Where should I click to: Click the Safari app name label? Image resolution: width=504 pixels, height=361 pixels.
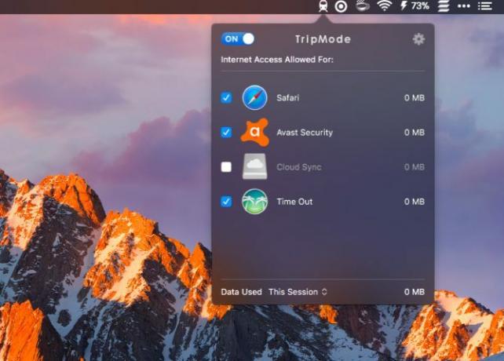tap(287, 98)
